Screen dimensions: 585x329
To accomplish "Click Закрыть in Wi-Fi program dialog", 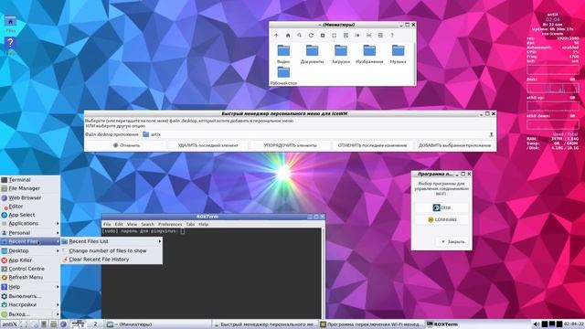I will click(x=452, y=241).
